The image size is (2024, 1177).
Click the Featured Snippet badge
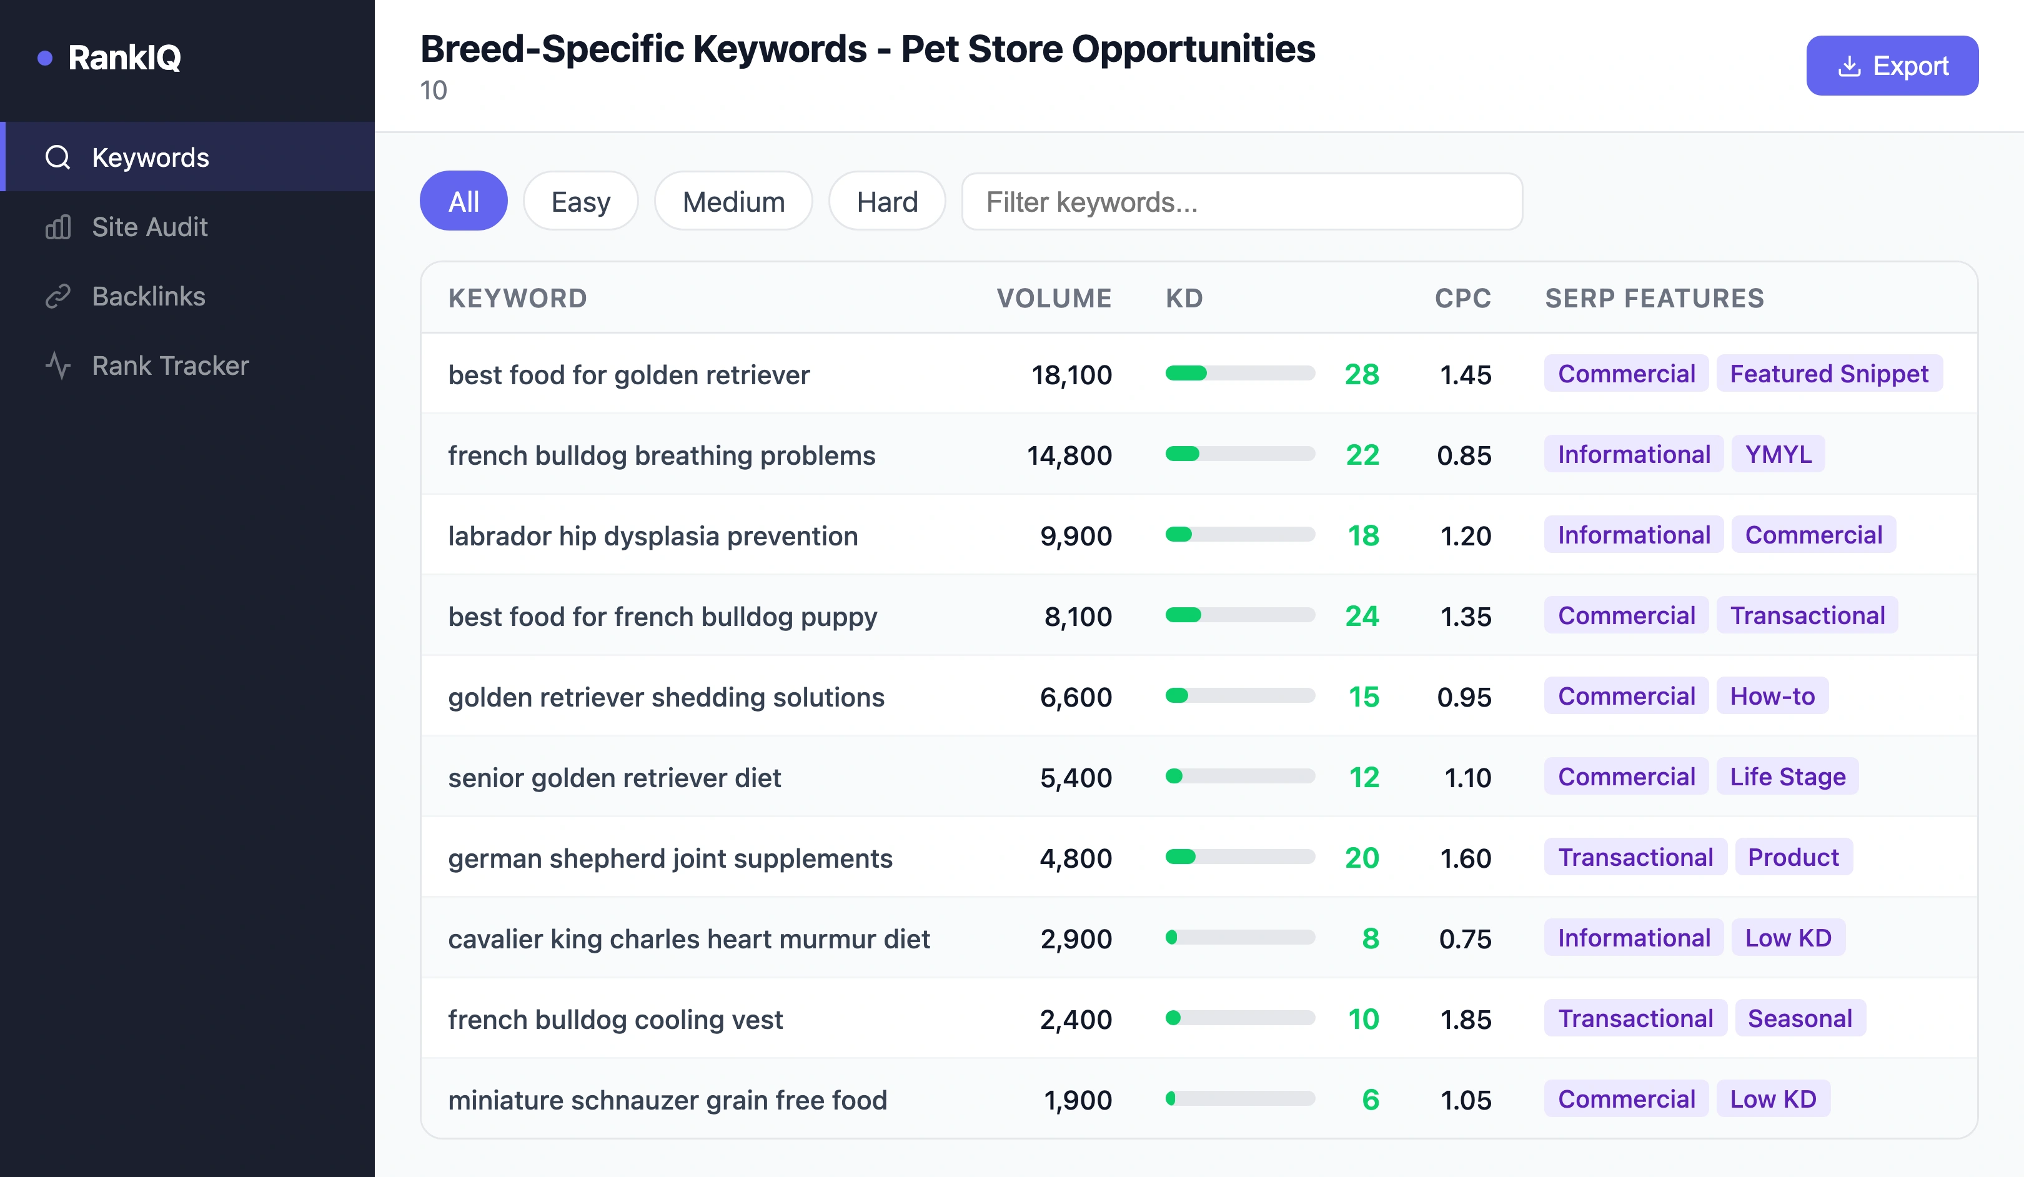(1830, 374)
